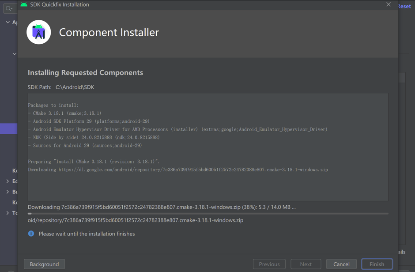The width and height of the screenshot is (415, 272).
Task: Click the blue info icon
Action: pyautogui.click(x=31, y=234)
